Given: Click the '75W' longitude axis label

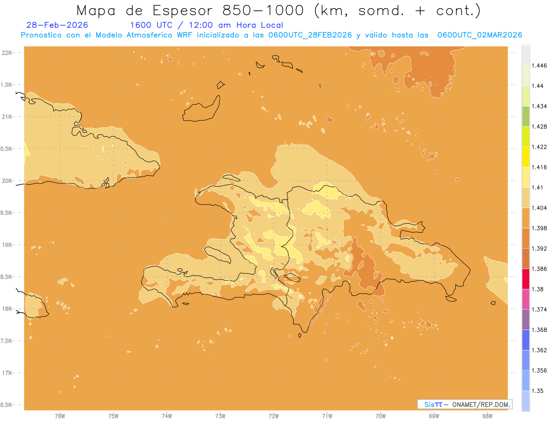Looking at the screenshot, I should pos(113,416).
